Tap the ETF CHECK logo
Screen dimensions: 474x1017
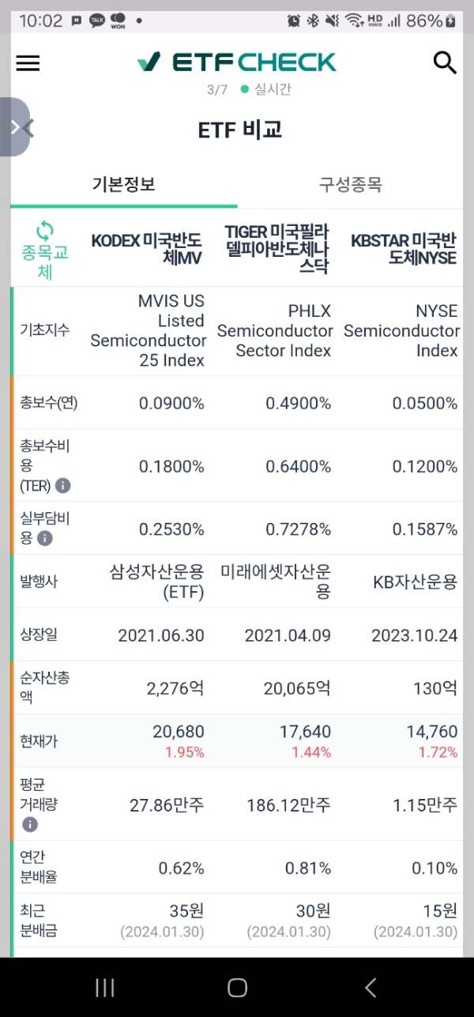tap(237, 62)
